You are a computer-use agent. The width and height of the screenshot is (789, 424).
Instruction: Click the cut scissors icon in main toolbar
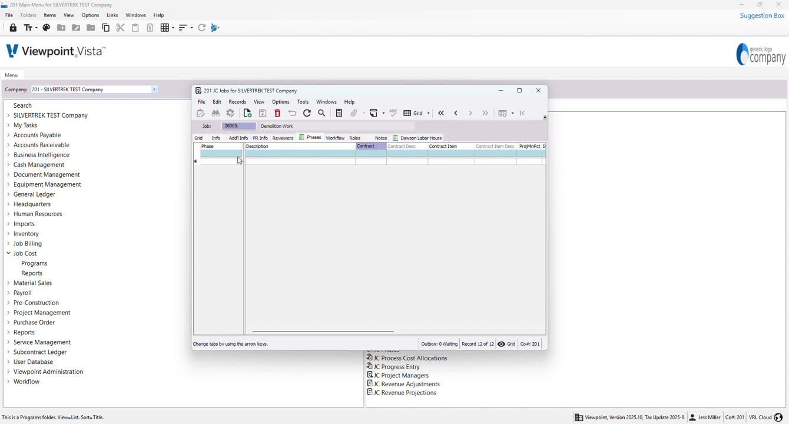tap(121, 28)
